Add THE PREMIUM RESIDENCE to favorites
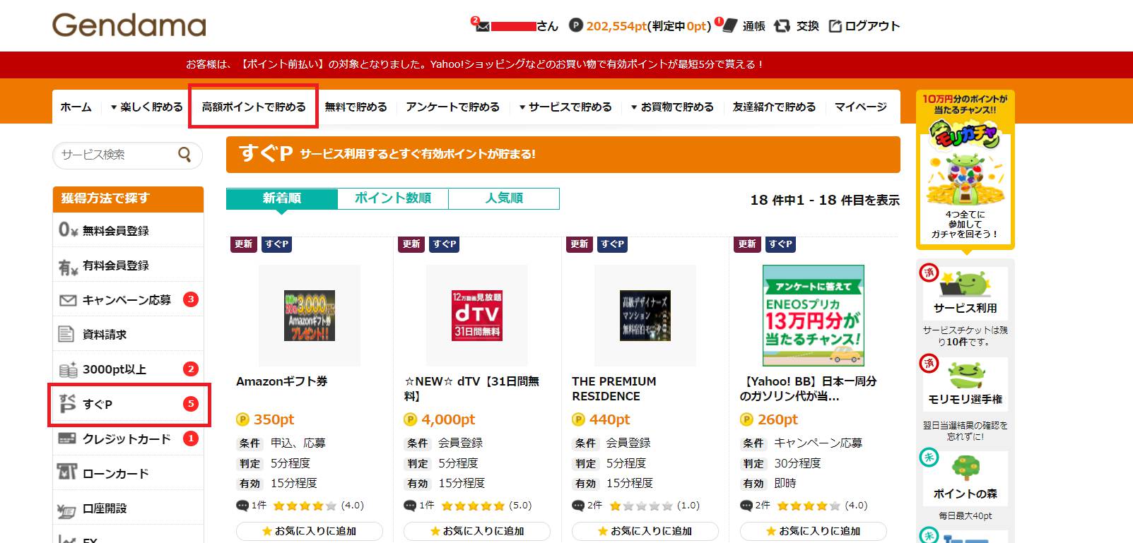The width and height of the screenshot is (1133, 543). click(x=645, y=531)
